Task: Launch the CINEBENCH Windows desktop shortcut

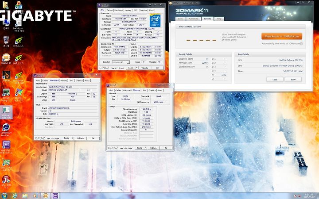Action: click(x=6, y=130)
